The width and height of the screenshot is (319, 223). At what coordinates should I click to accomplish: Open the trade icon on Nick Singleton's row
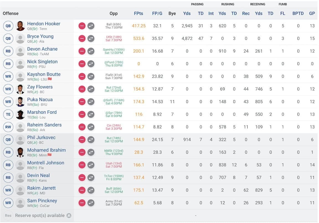pos(91,64)
